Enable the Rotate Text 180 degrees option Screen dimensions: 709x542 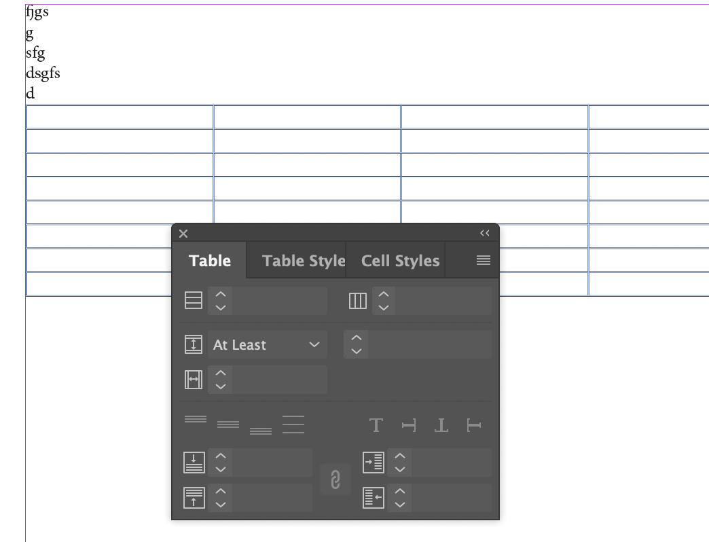(441, 425)
